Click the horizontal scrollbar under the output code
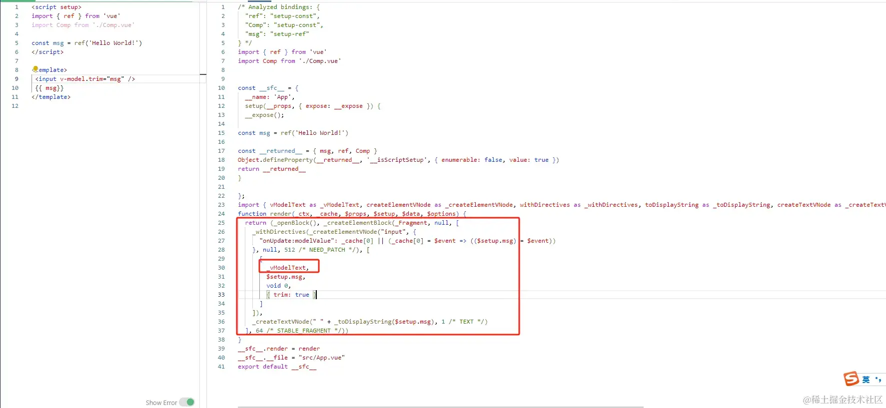Viewport: 886px width, 408px height. pos(440,407)
